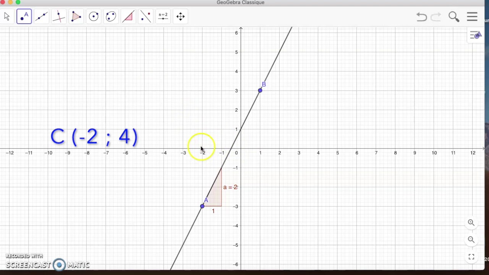The width and height of the screenshot is (489, 275).
Task: Click the y-axis label 4
Action: point(236,71)
